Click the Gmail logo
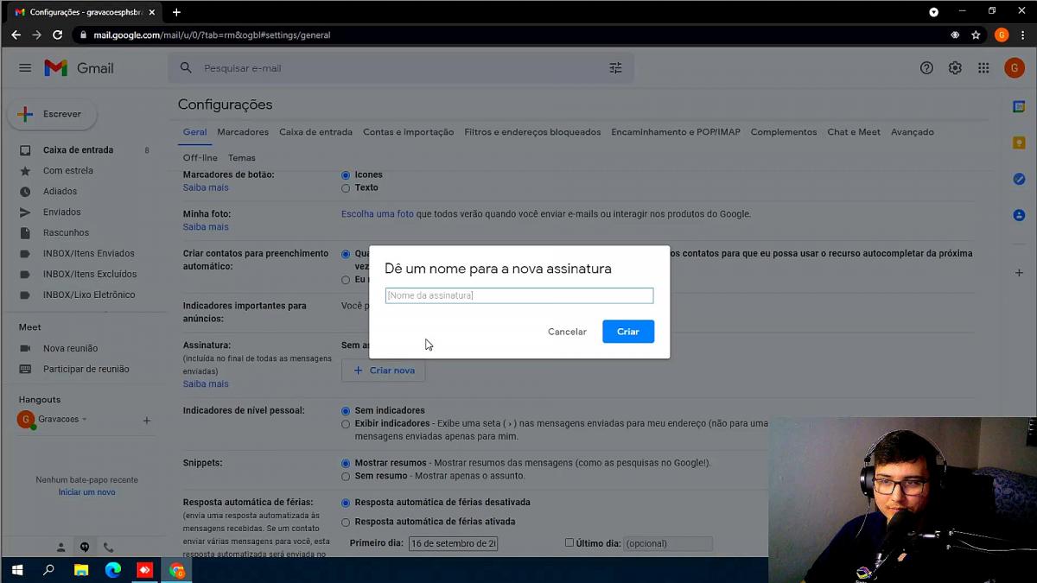 click(x=79, y=68)
